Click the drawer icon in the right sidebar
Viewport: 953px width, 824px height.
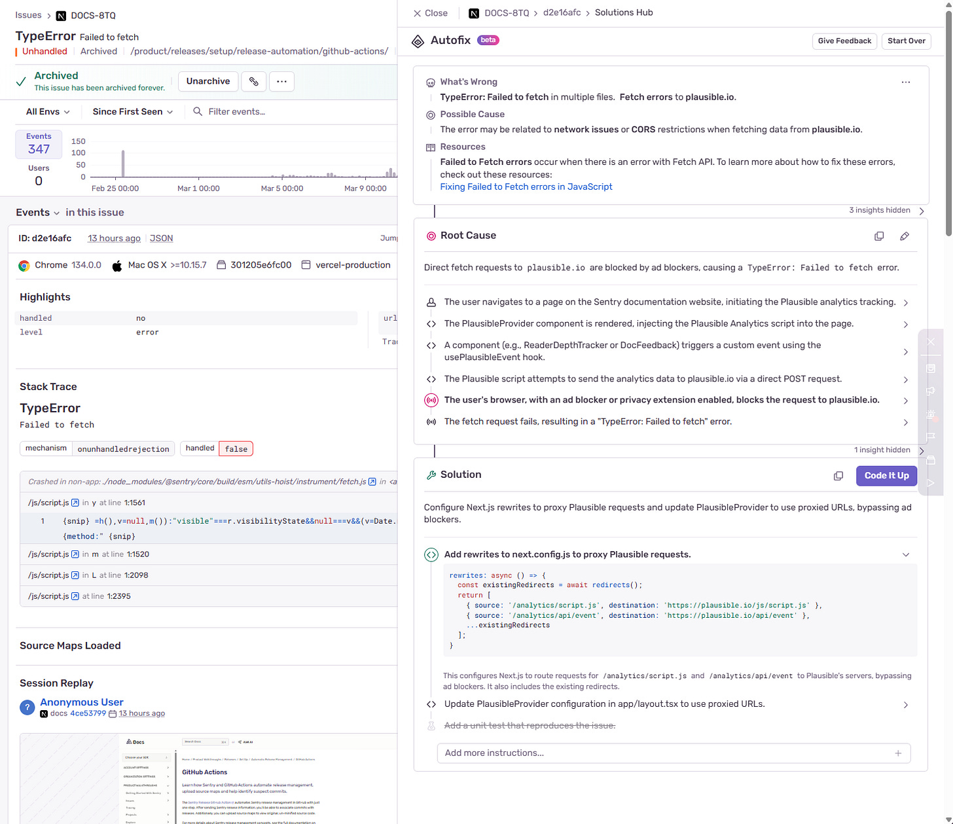[x=931, y=368]
